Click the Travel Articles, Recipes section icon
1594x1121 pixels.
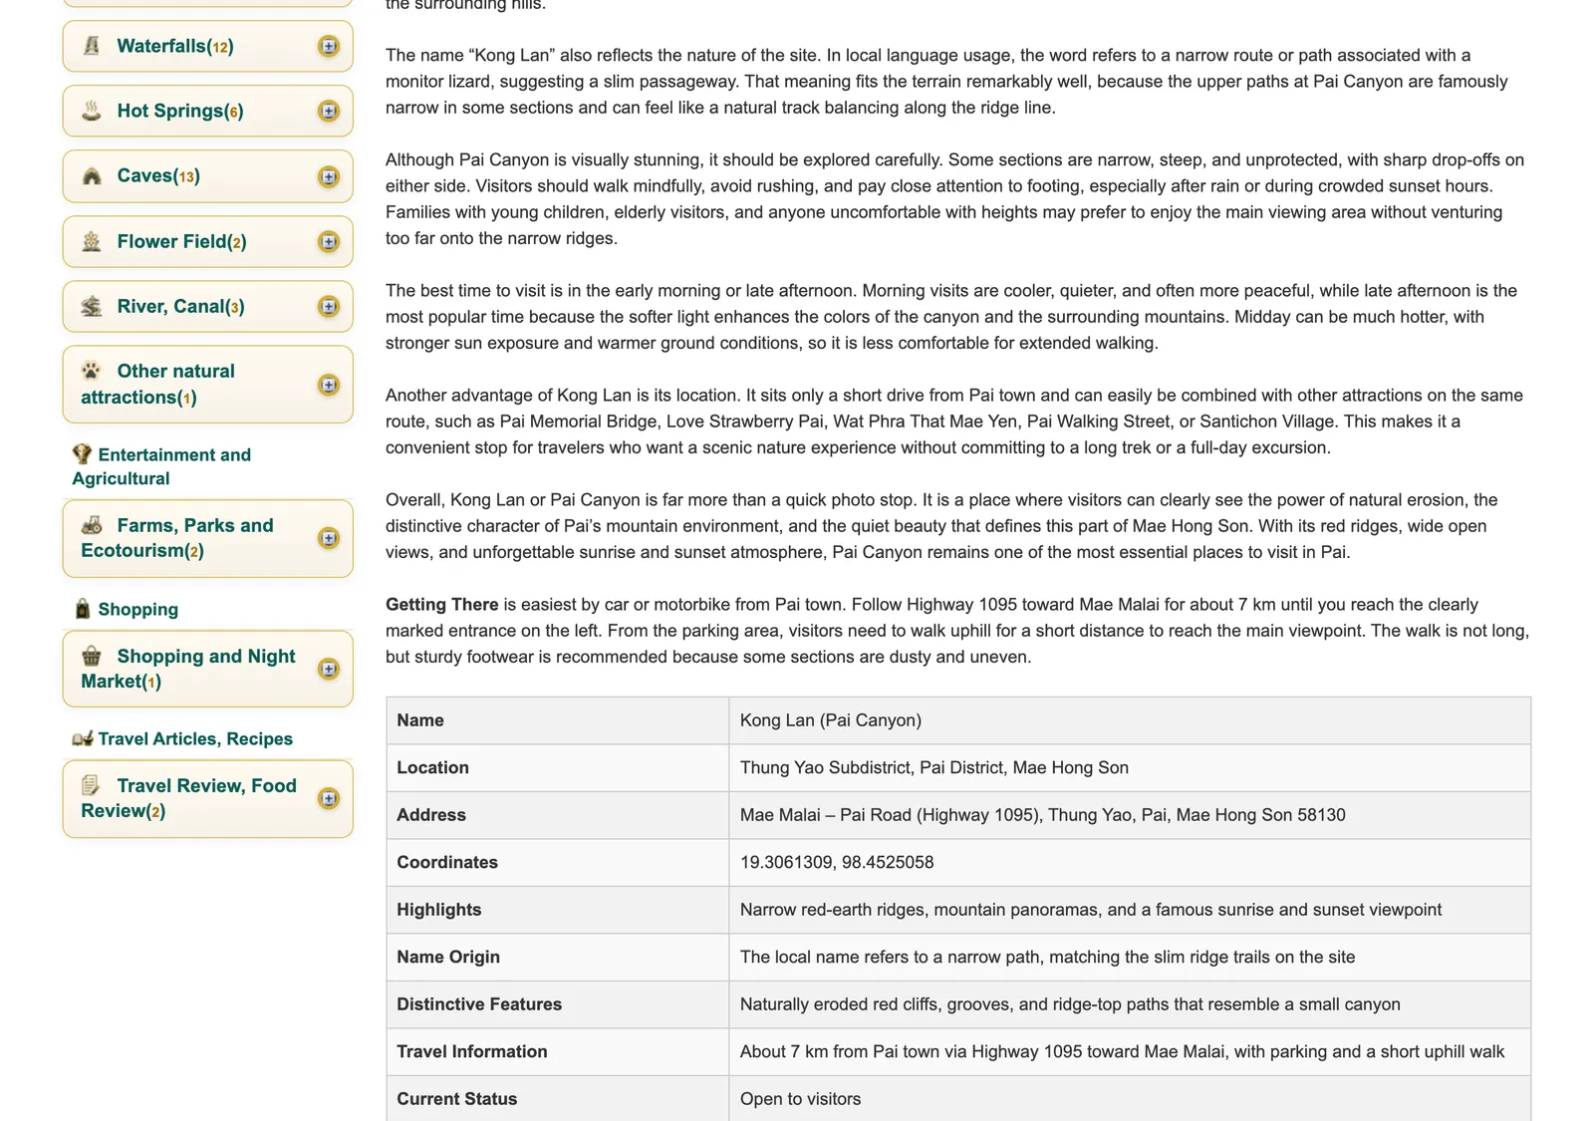[83, 738]
